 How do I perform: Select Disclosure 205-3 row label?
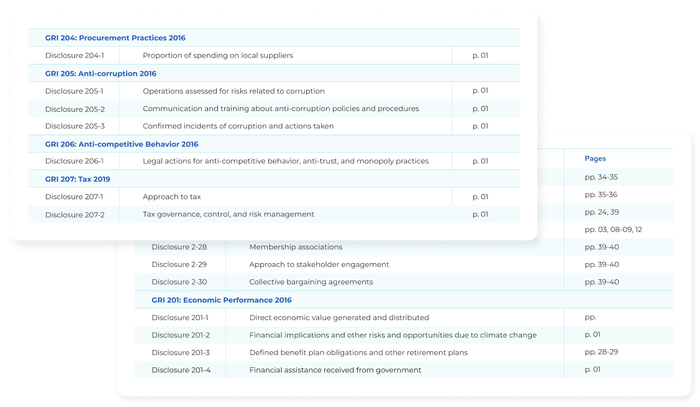pos(75,126)
